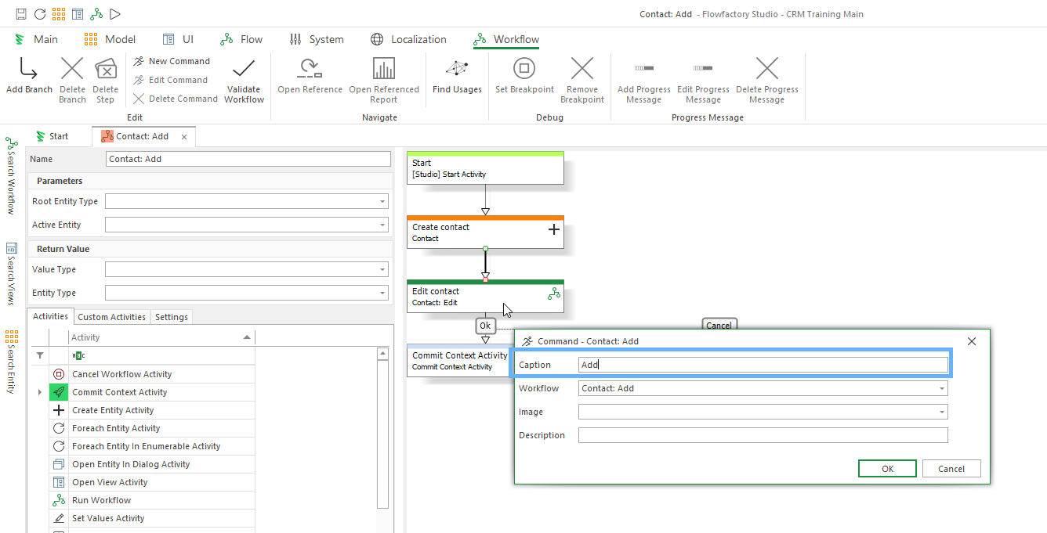Viewport: 1047px width, 533px height.
Task: Select the Activities tab
Action: tap(50, 316)
